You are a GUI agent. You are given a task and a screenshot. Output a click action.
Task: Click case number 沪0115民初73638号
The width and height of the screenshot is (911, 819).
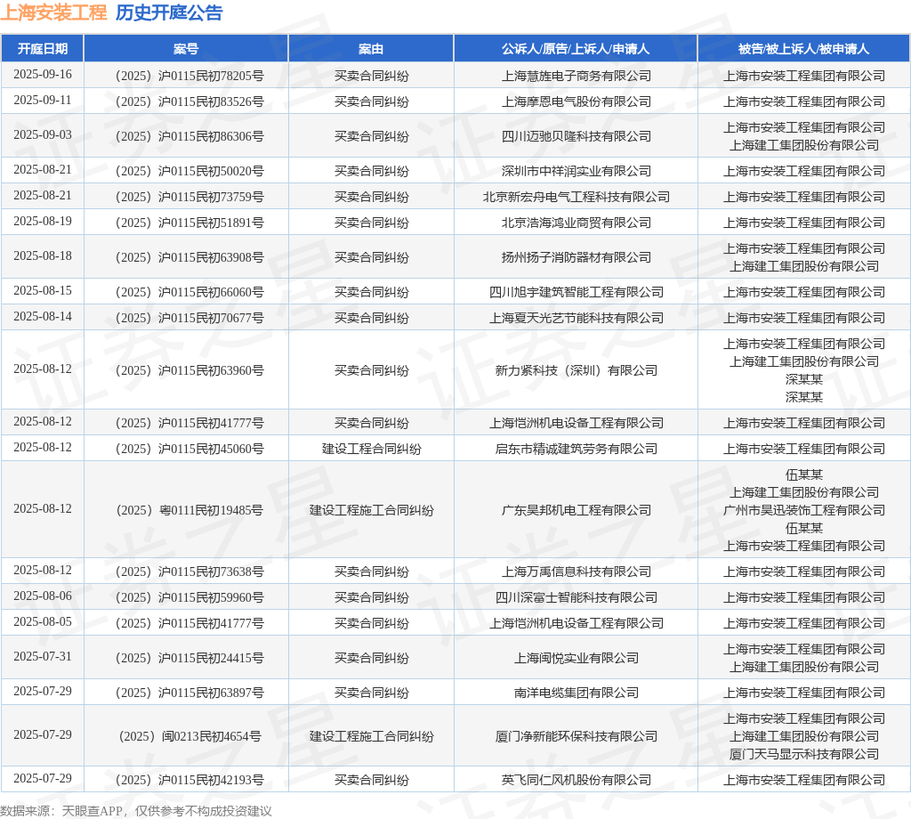189,572
